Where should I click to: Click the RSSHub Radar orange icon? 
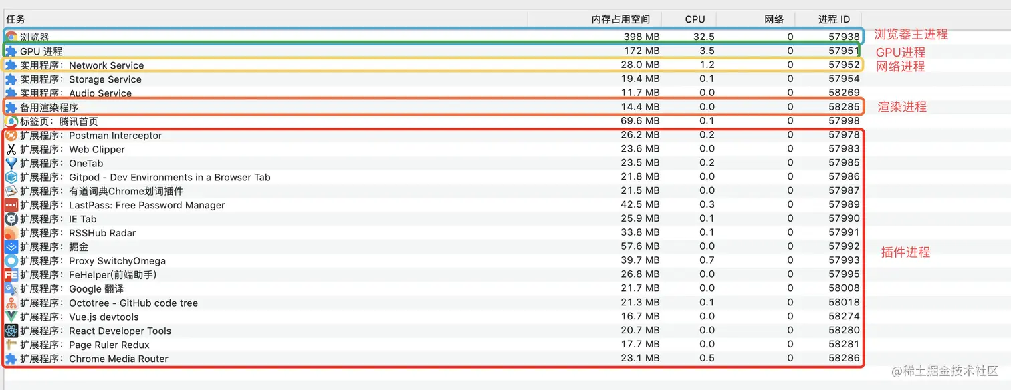11,233
